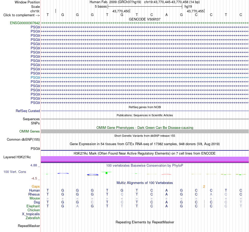Click the PSG9 label of the GTEx track
Screen dimensions: 249x232
[x=35, y=149]
